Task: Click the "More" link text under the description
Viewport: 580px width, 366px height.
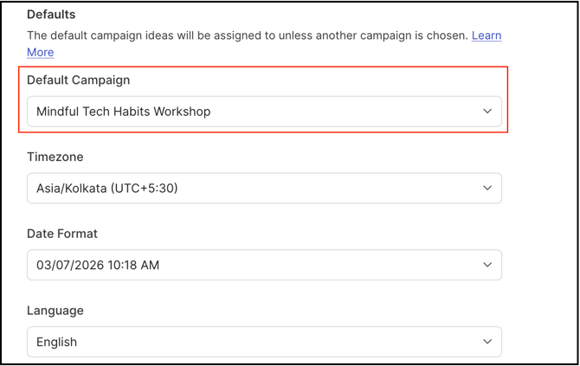Action: pos(40,52)
